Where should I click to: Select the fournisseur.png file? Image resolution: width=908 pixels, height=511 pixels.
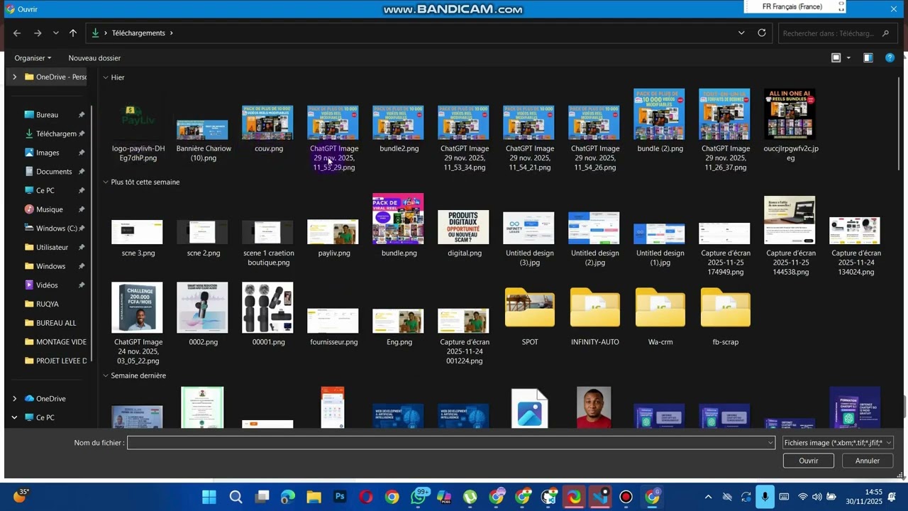point(333,327)
